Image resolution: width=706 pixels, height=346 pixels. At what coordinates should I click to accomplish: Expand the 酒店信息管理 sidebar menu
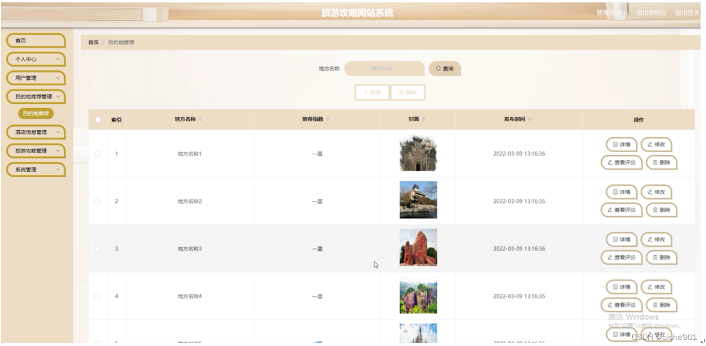coord(35,132)
